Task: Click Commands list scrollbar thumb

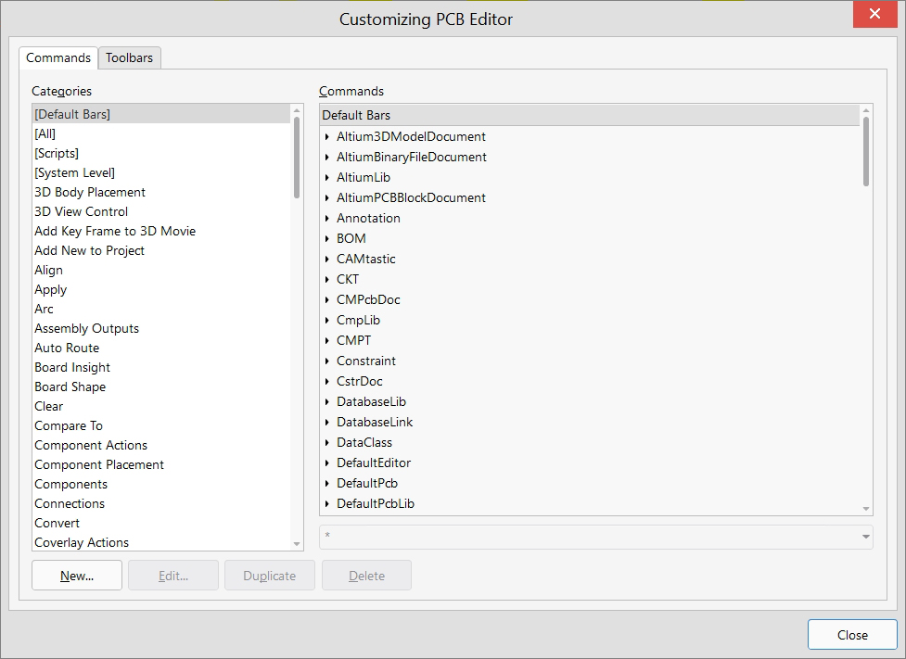Action: [x=865, y=151]
